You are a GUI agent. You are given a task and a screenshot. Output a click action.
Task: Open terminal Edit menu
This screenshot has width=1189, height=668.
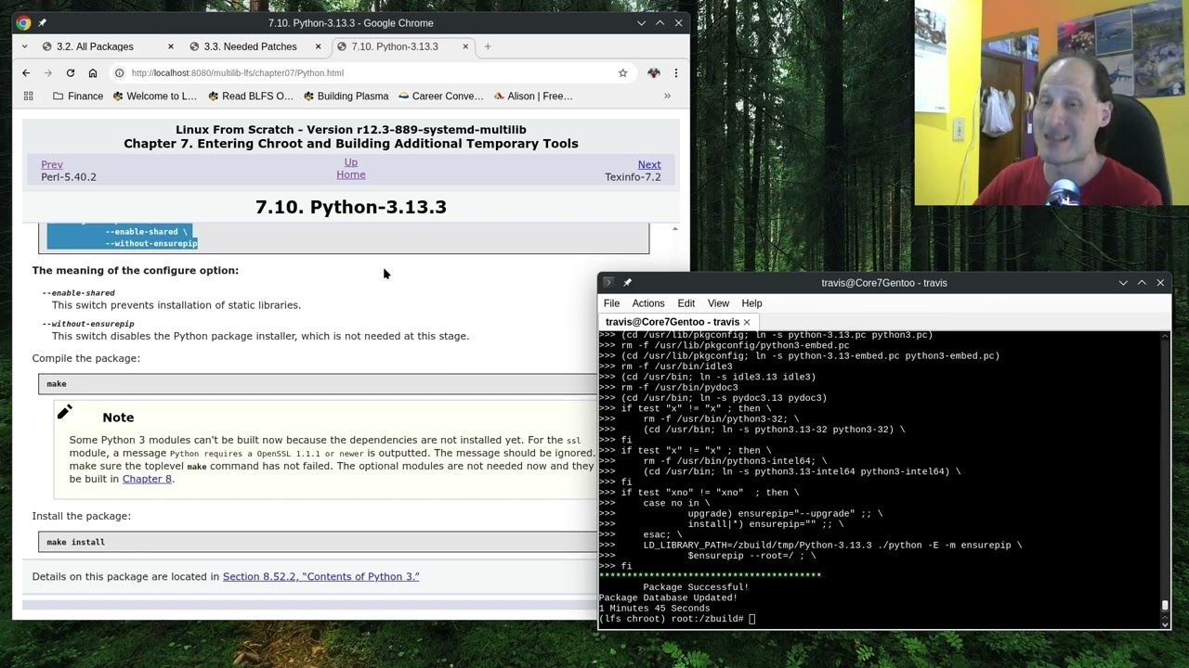[x=686, y=303]
